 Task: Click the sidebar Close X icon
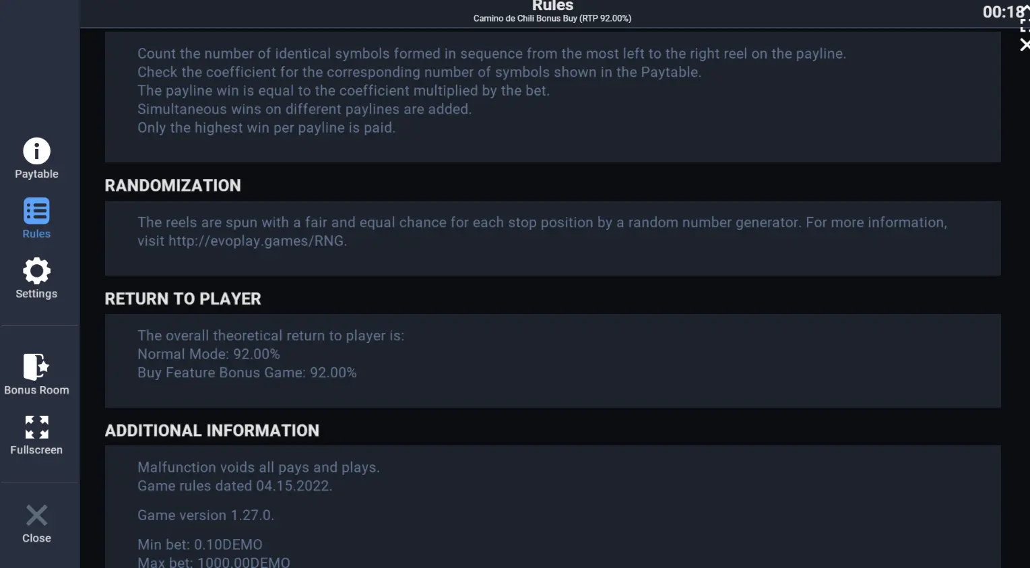point(36,515)
